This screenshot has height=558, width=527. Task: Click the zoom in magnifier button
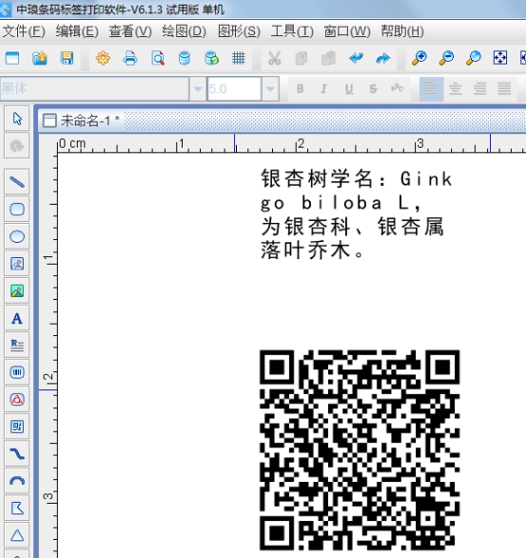(x=420, y=58)
